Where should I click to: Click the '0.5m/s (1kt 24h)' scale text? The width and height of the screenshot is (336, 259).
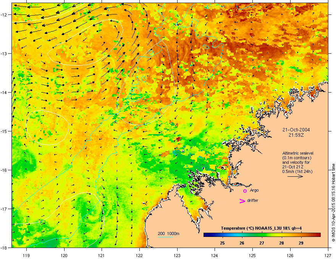[x=297, y=172]
